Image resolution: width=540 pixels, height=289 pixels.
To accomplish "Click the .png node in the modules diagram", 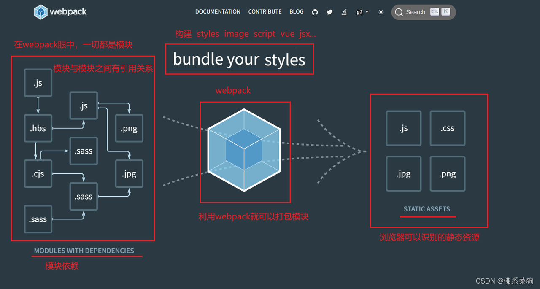I will [x=129, y=128].
